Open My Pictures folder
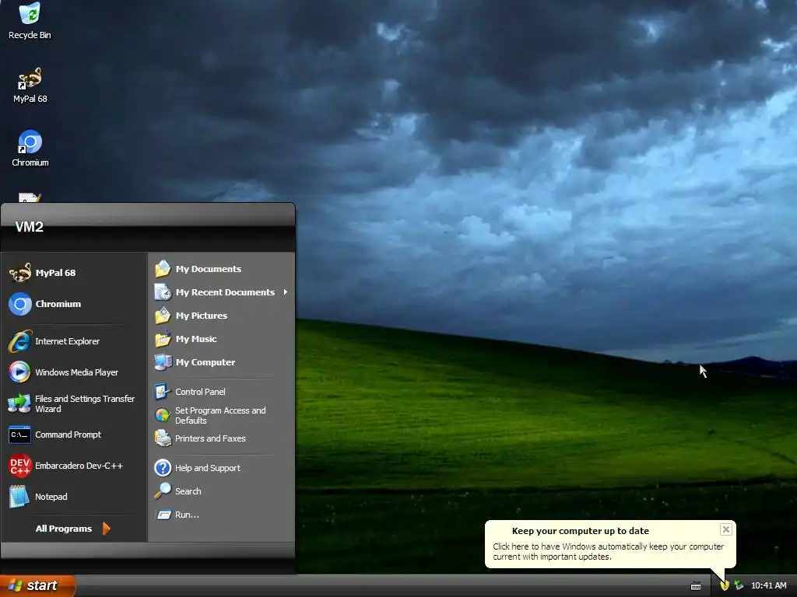The width and height of the screenshot is (797, 597). [x=221, y=316]
